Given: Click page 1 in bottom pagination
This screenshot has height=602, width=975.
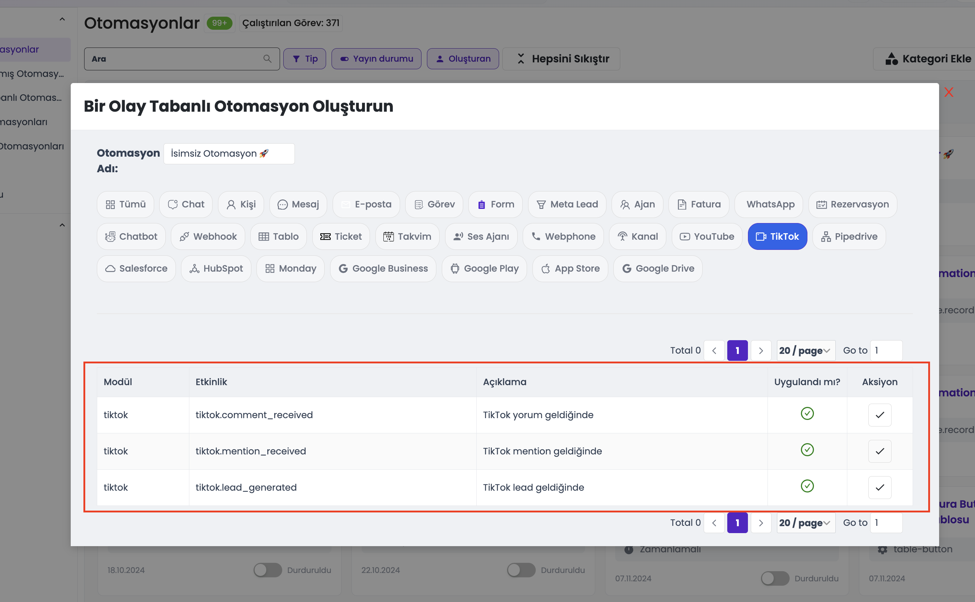Looking at the screenshot, I should [x=737, y=523].
